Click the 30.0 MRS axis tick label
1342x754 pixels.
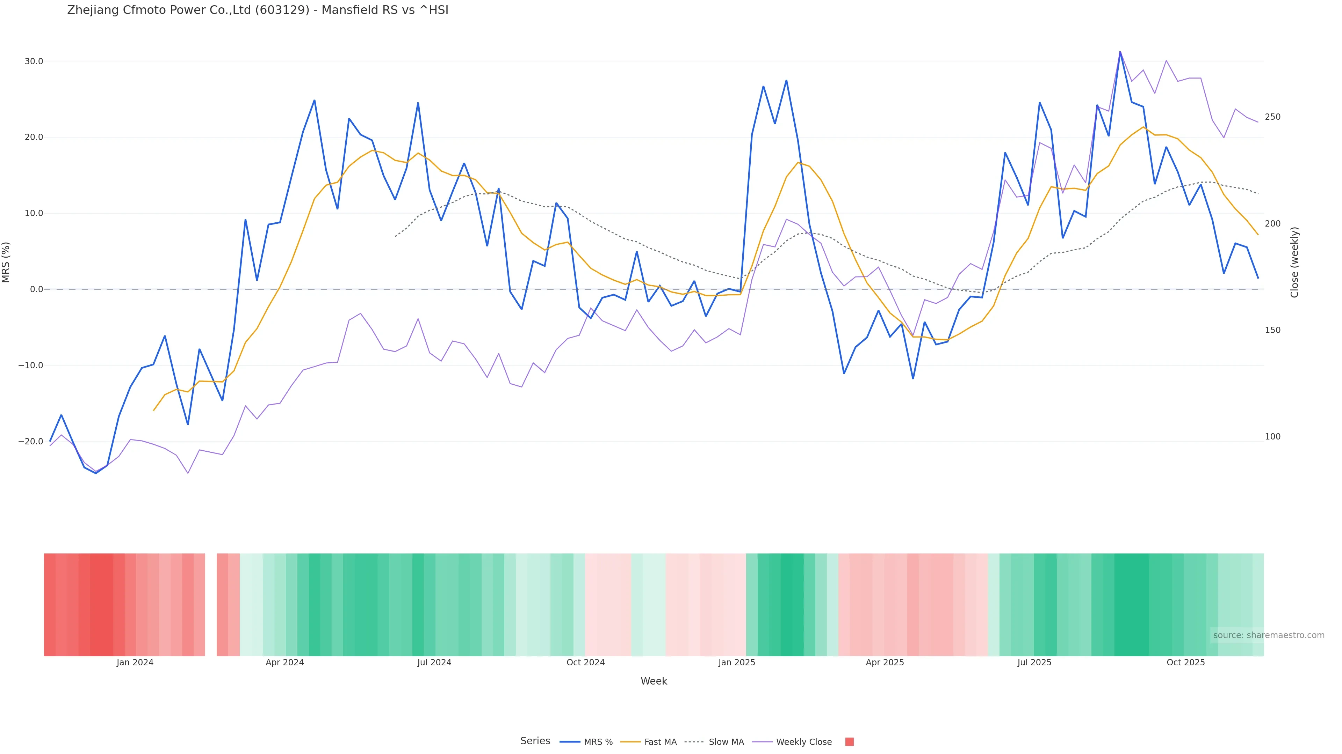click(x=34, y=61)
